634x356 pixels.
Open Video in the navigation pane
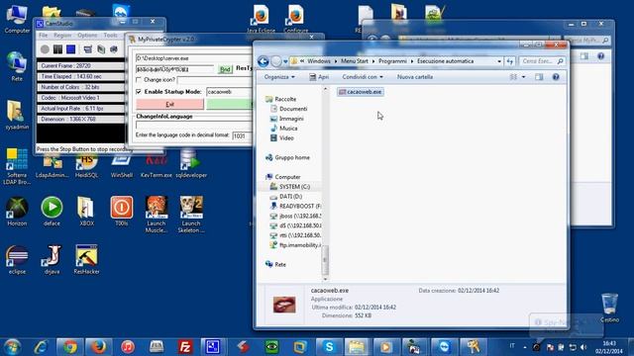[282, 138]
